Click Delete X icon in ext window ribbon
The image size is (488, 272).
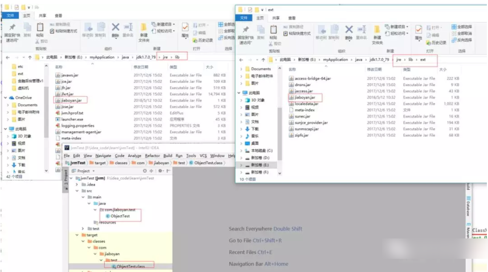(x=349, y=29)
